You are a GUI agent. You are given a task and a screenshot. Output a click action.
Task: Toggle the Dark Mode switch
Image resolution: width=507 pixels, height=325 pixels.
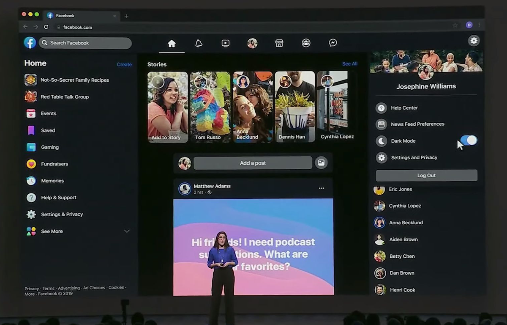(469, 140)
